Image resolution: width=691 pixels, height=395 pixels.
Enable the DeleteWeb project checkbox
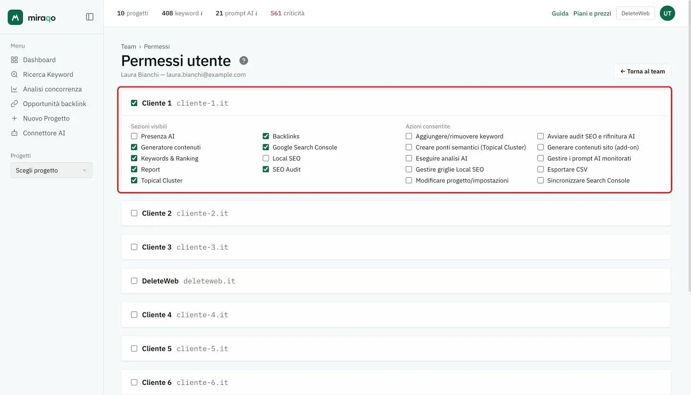(134, 281)
